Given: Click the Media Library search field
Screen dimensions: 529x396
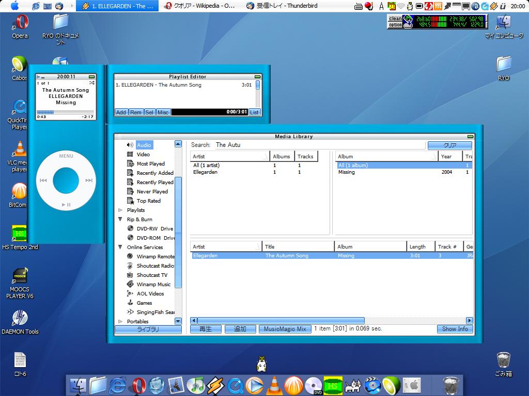Looking at the screenshot, I should (x=319, y=145).
